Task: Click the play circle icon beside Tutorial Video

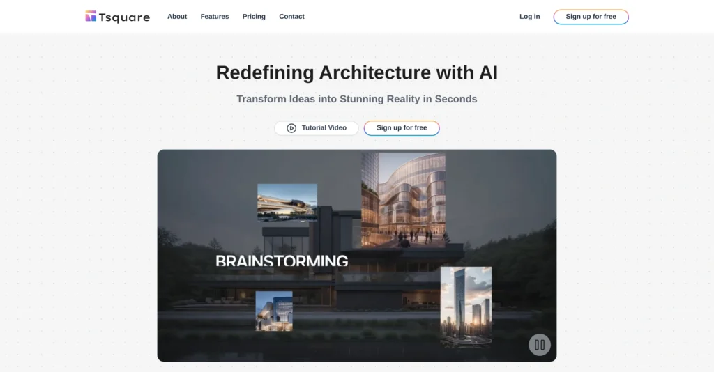Action: point(291,128)
